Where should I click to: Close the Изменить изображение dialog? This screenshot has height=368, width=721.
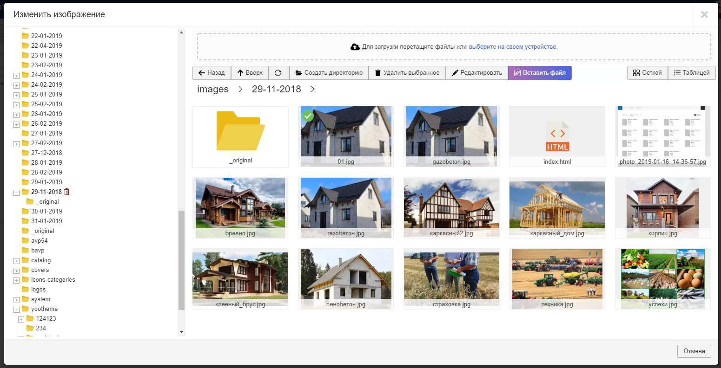click(x=704, y=14)
